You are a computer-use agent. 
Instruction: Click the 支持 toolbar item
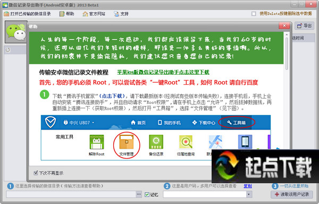tap(121, 14)
